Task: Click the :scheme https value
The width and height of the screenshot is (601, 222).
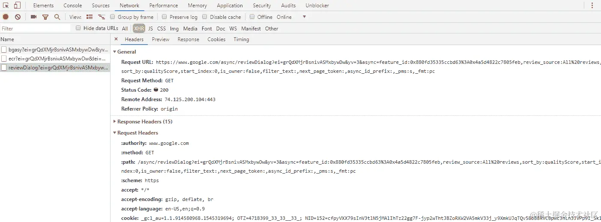Action: tap(152, 181)
